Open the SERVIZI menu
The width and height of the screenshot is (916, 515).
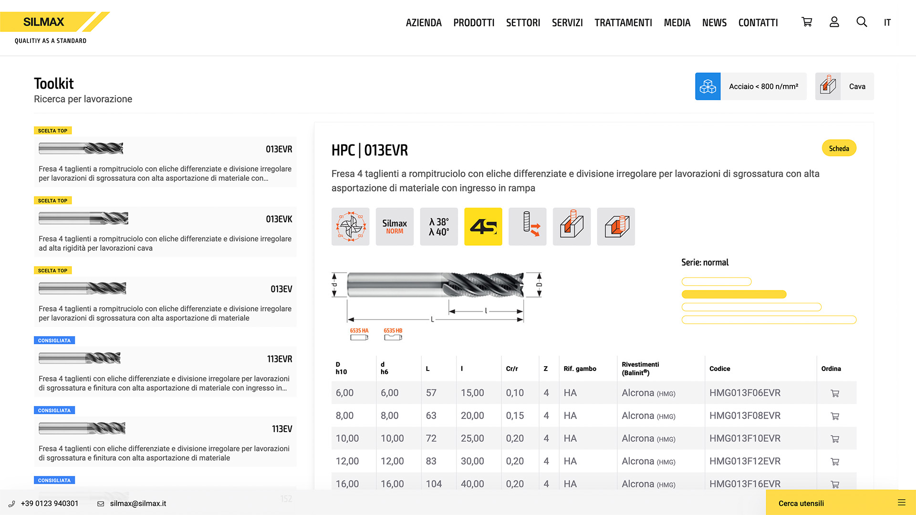(567, 22)
